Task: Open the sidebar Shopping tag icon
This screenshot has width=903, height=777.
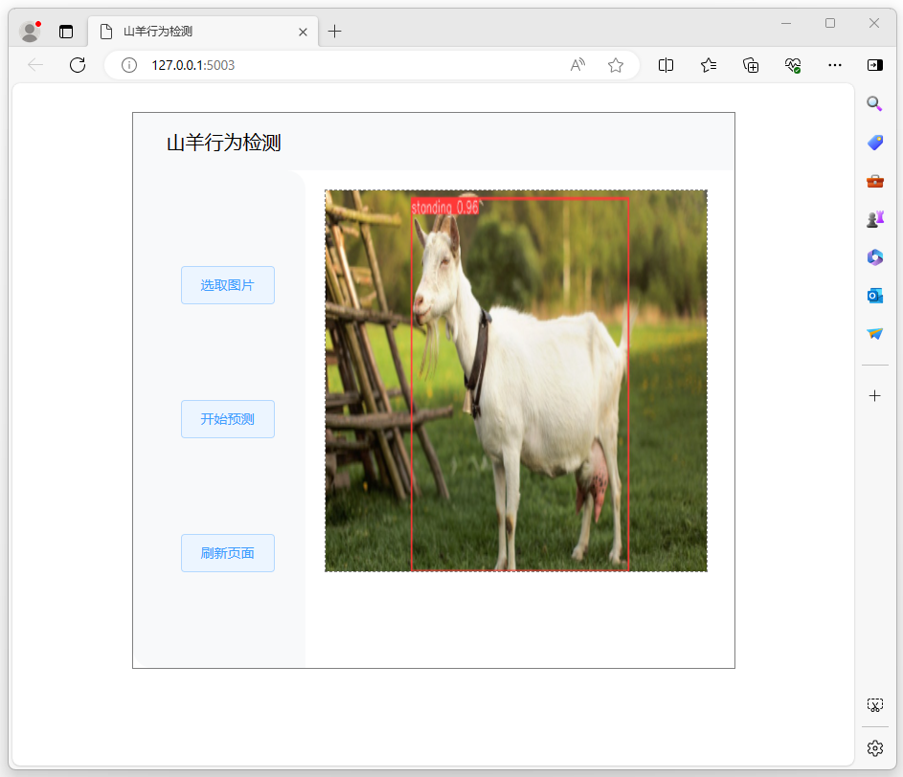Action: [875, 143]
